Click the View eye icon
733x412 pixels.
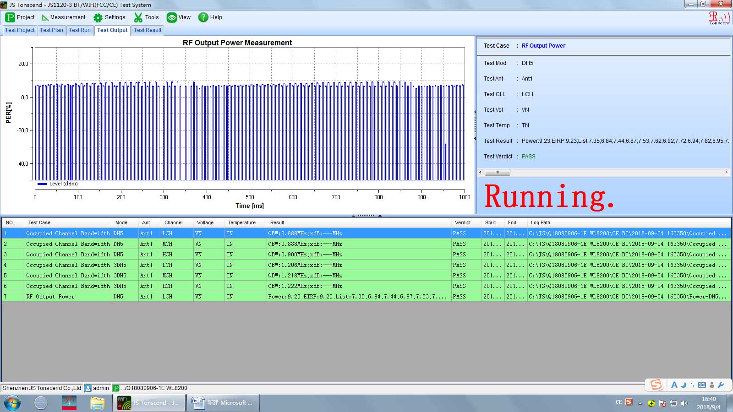pos(172,17)
